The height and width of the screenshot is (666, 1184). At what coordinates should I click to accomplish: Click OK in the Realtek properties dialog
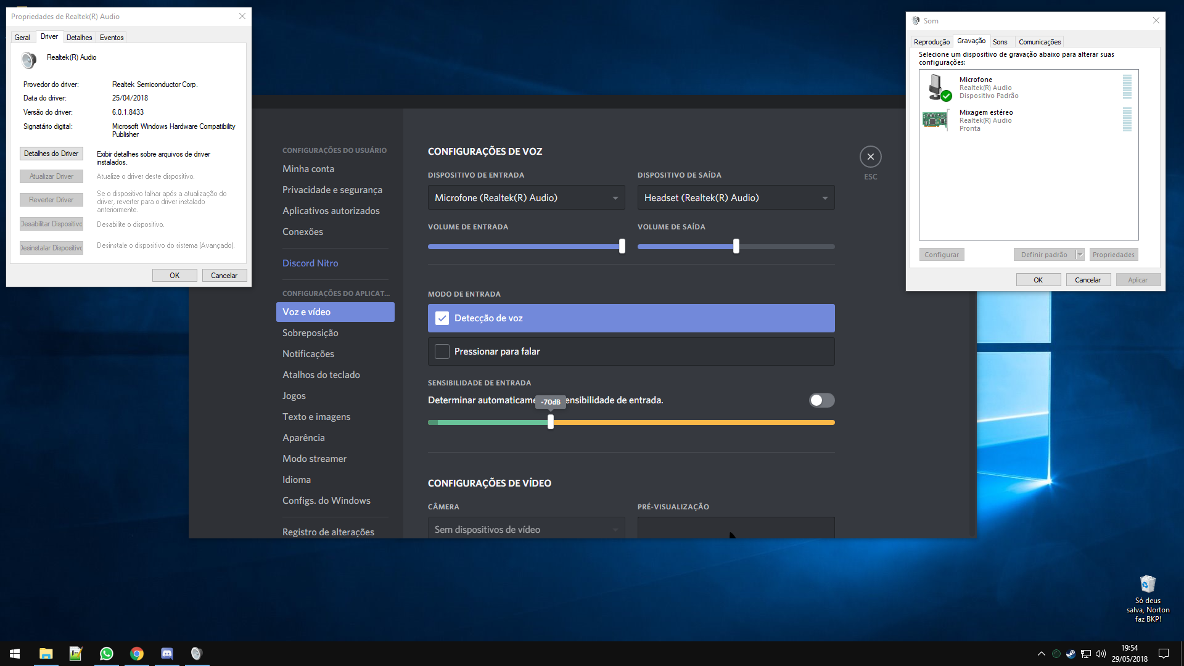[175, 276]
